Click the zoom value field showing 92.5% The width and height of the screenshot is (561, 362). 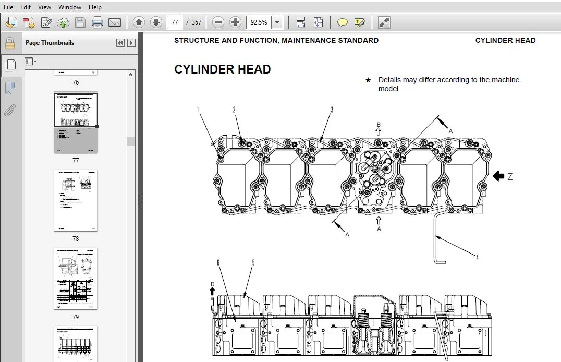pos(259,22)
